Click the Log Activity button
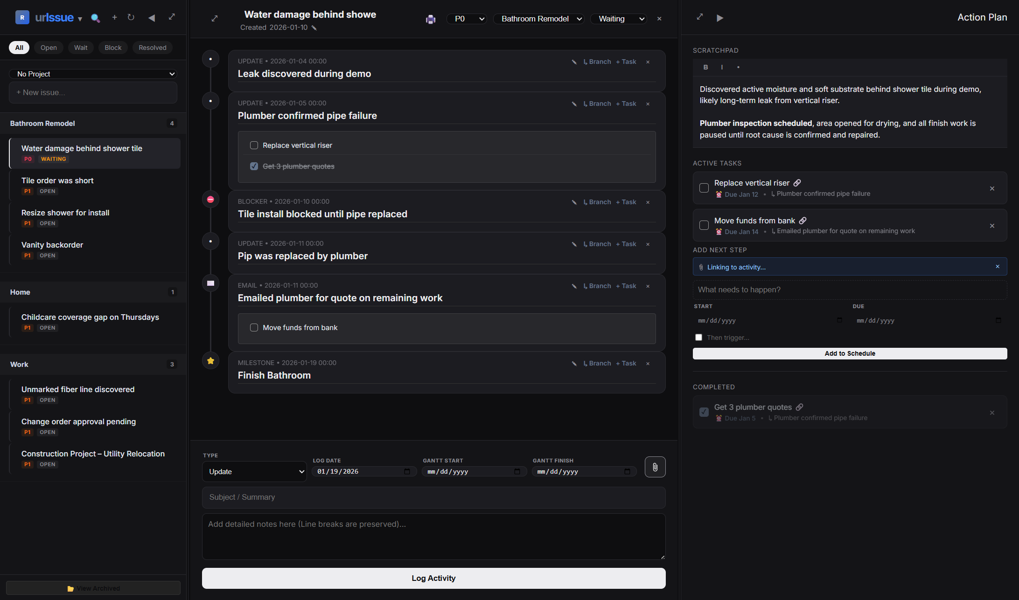Screen dimensions: 1019x600 point(433,578)
